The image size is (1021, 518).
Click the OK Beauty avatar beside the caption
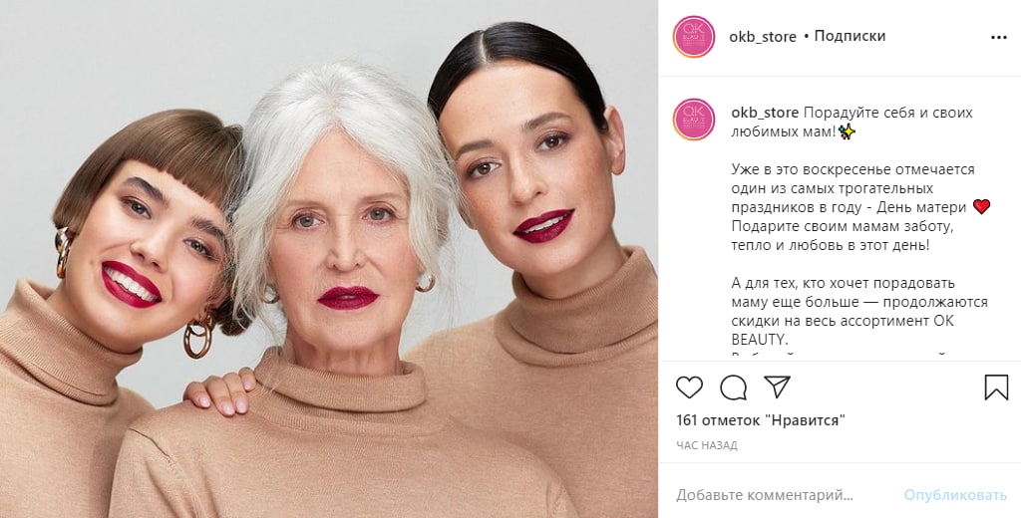pos(694,120)
